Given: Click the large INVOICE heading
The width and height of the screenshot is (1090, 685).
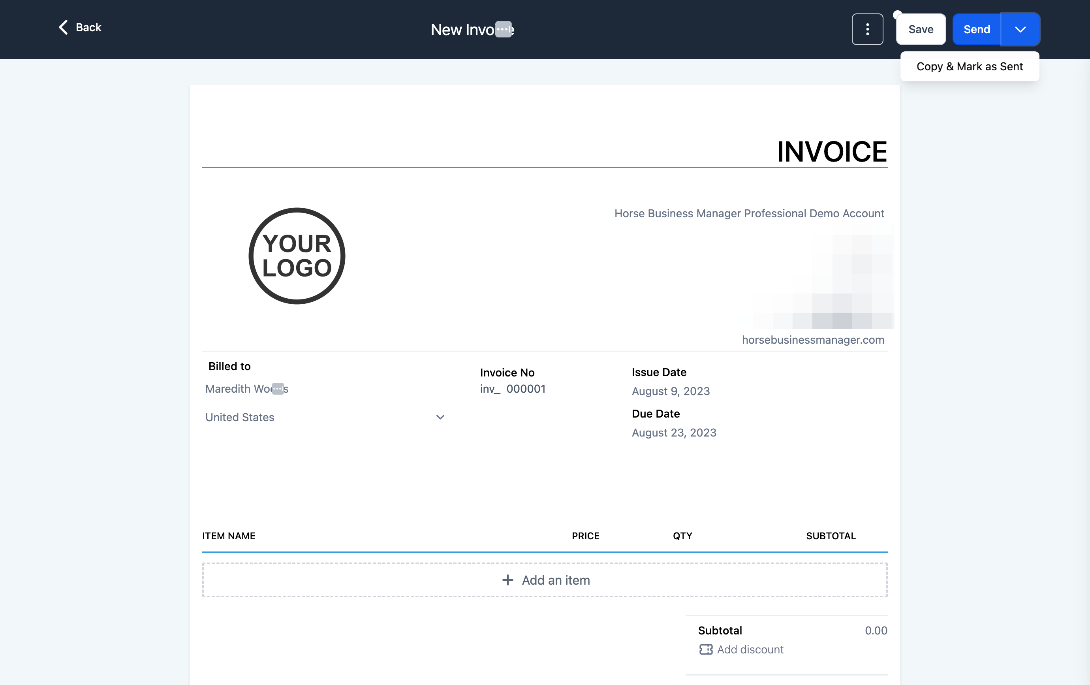Looking at the screenshot, I should (x=832, y=151).
